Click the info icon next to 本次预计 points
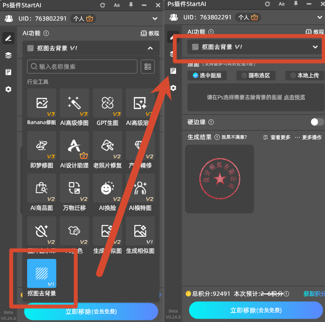The height and width of the screenshot is (322, 325). pos(286,294)
